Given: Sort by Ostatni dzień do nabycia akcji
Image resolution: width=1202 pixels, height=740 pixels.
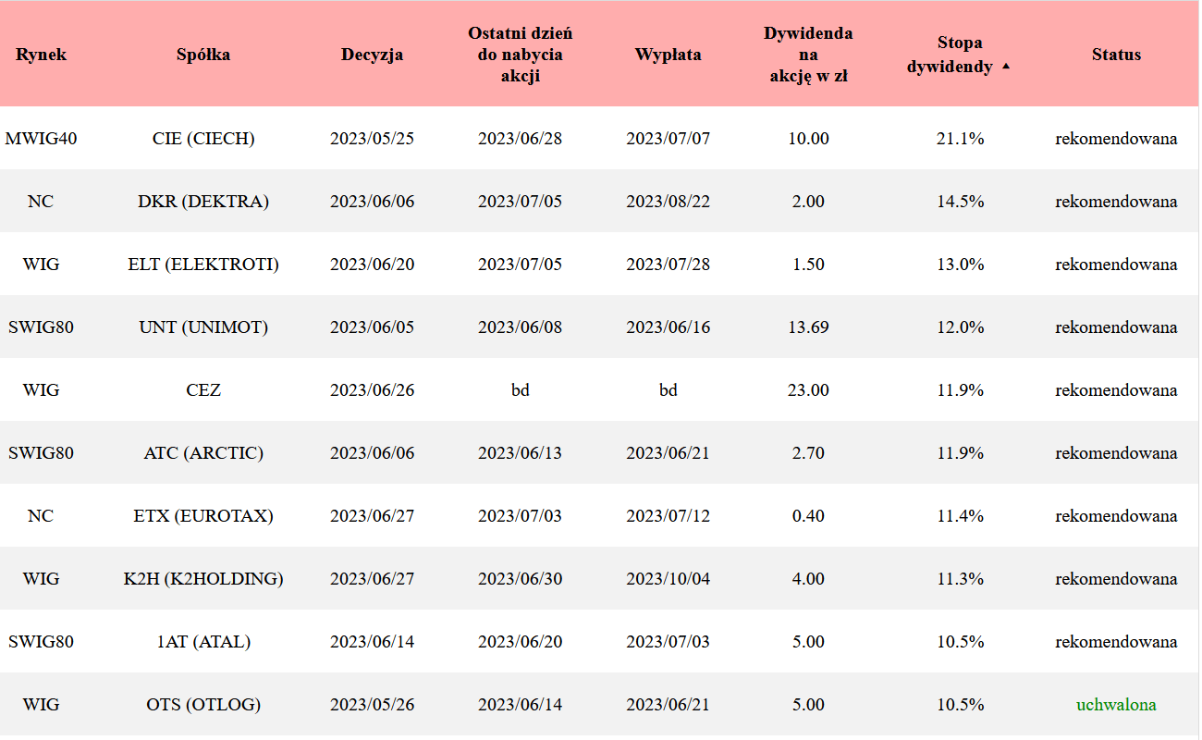Looking at the screenshot, I should [520, 55].
